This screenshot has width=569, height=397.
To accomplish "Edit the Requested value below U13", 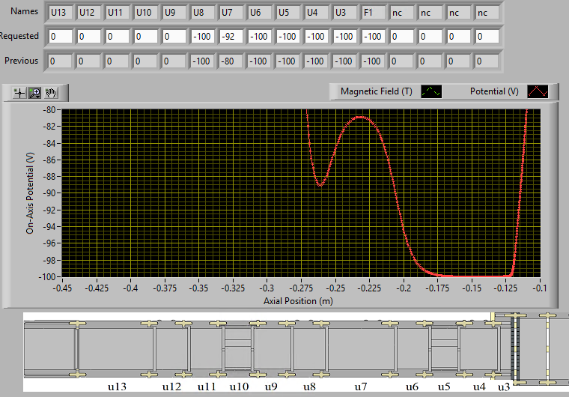I will pos(61,36).
